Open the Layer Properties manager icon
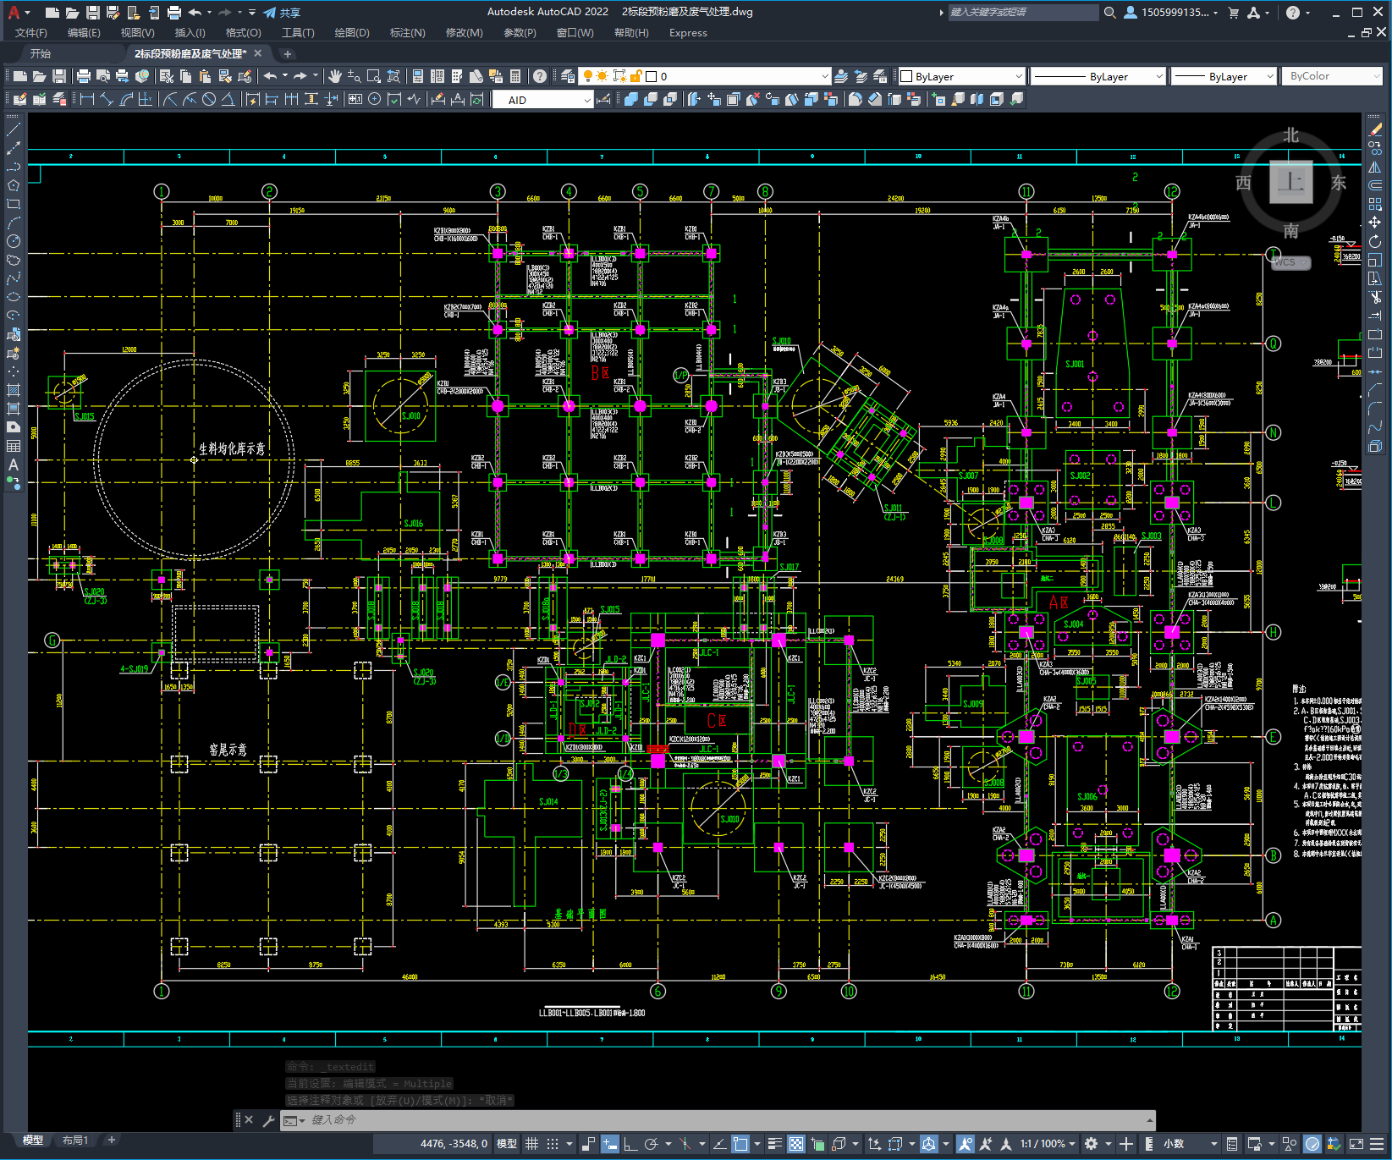The height and width of the screenshot is (1160, 1392). [x=568, y=76]
